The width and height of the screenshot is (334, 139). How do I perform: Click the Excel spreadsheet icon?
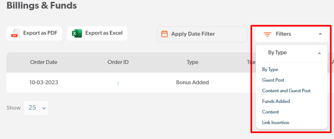tap(77, 33)
